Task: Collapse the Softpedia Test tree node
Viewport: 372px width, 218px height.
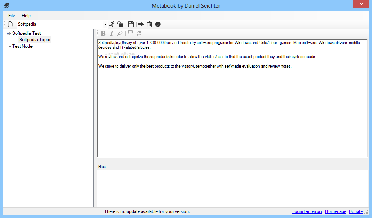Action: click(8, 33)
